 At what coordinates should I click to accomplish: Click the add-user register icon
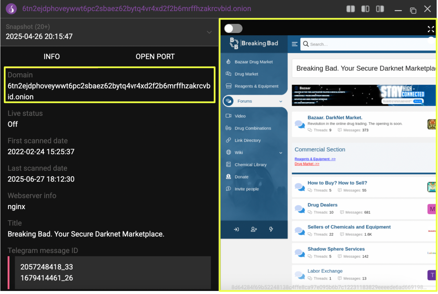coord(254,229)
